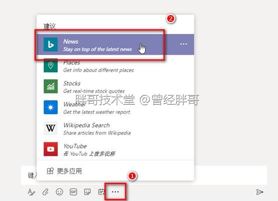
Task: Attach a file with paperclip icon
Action: click(45, 192)
